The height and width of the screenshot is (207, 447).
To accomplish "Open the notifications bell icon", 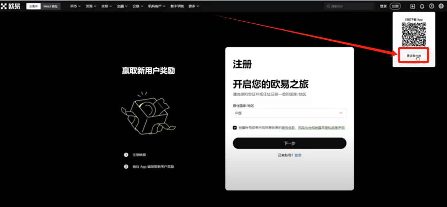I will click(x=422, y=6).
